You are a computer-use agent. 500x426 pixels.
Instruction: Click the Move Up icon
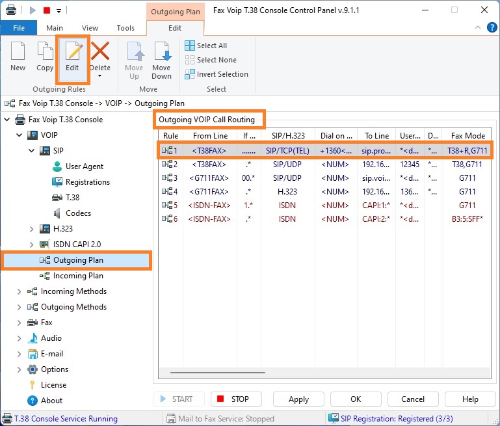click(x=135, y=51)
